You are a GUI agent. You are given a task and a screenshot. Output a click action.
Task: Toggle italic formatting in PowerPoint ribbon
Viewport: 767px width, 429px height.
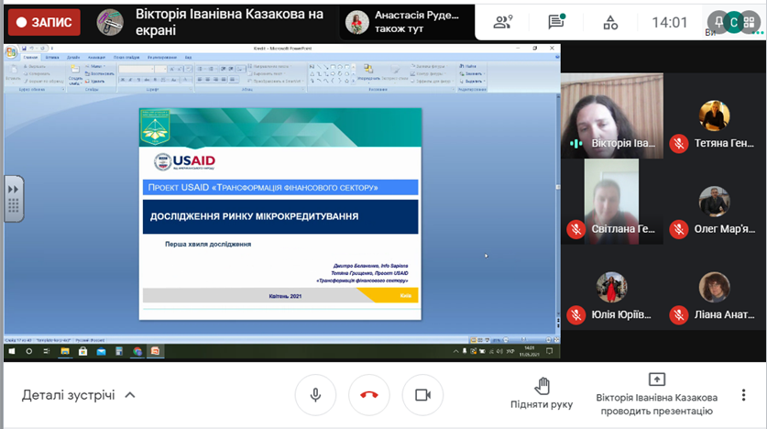tap(130, 80)
